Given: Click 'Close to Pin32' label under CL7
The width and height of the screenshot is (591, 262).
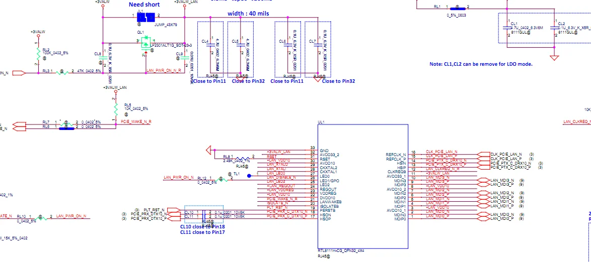Looking at the screenshot, I should click(338, 81).
